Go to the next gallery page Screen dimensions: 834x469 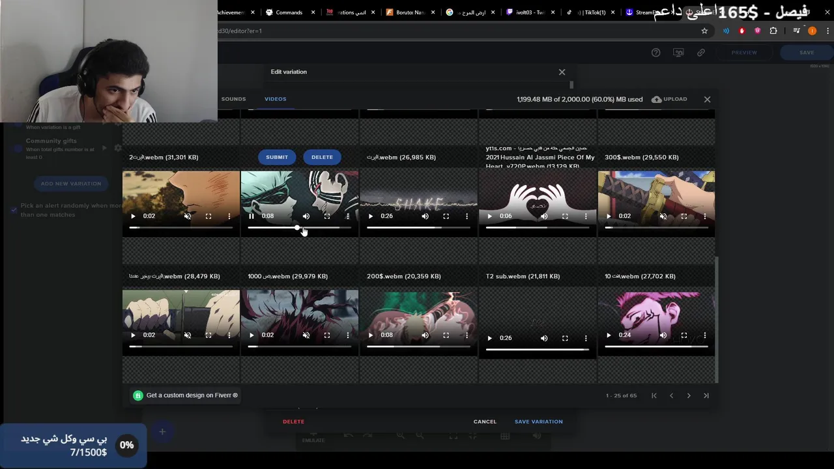[689, 395]
